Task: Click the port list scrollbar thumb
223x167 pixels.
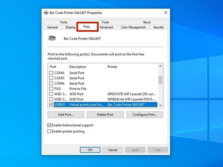Action: 160,80
